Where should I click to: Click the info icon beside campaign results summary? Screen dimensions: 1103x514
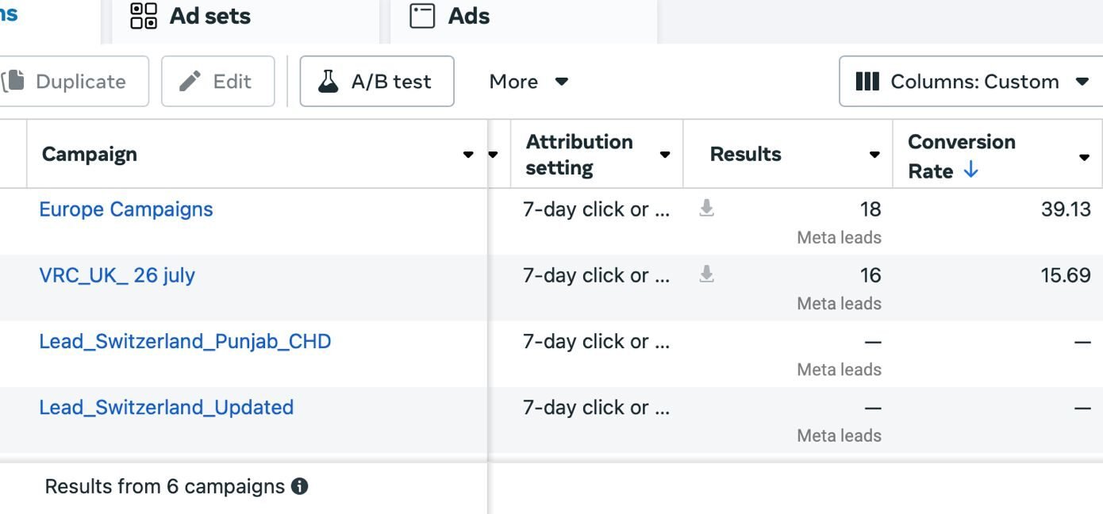299,486
